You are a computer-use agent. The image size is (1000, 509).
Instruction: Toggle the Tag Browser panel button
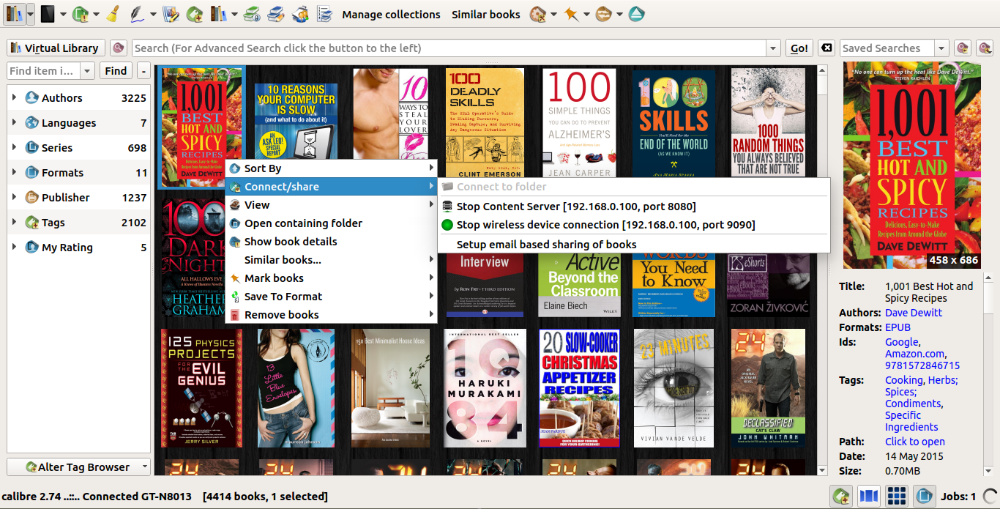pos(842,497)
